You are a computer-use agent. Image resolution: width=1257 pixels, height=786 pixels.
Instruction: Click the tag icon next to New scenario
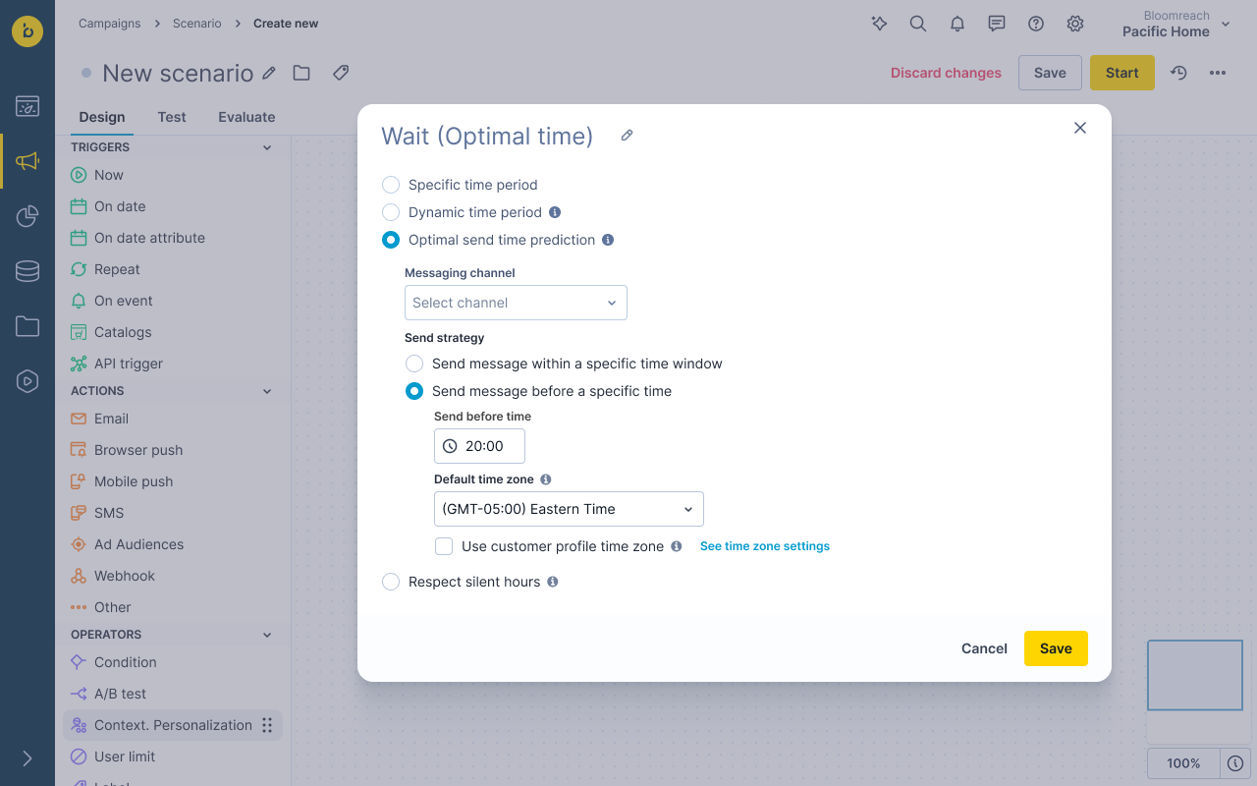click(340, 72)
